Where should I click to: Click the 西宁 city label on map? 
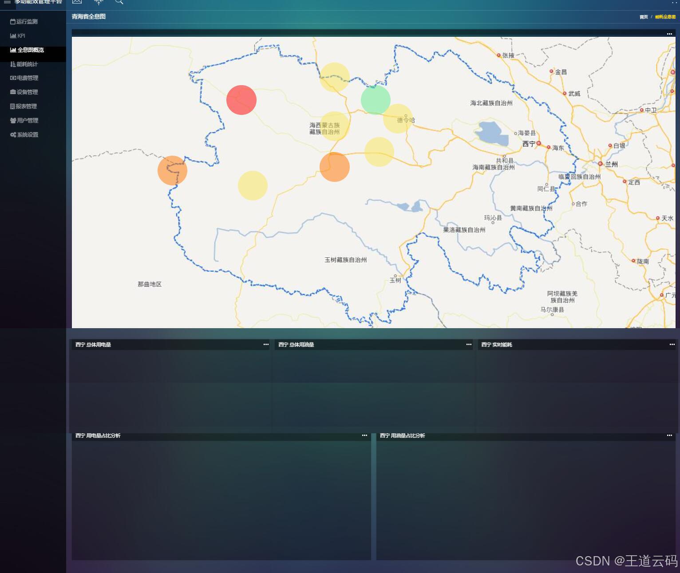tap(529, 144)
